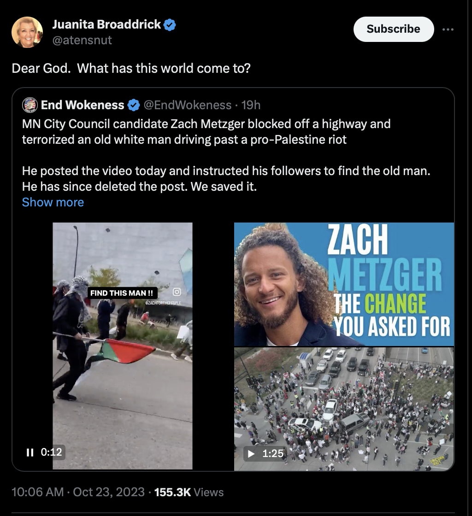
Task: Click the verified badge beside Juanita Broaddrick
Action: pyautogui.click(x=170, y=25)
